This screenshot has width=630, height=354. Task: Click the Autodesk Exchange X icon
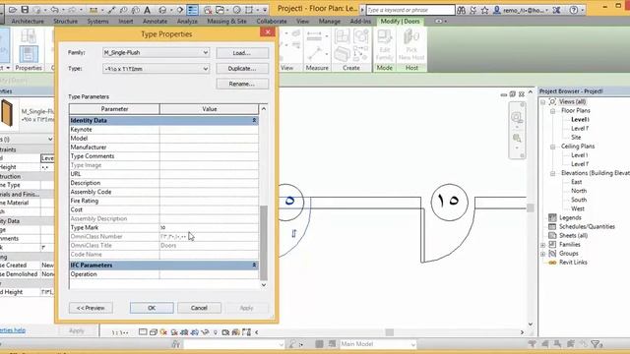coord(556,10)
